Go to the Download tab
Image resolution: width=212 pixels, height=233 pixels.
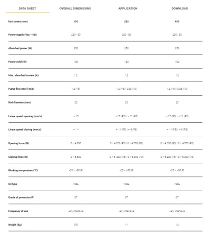tap(179, 9)
